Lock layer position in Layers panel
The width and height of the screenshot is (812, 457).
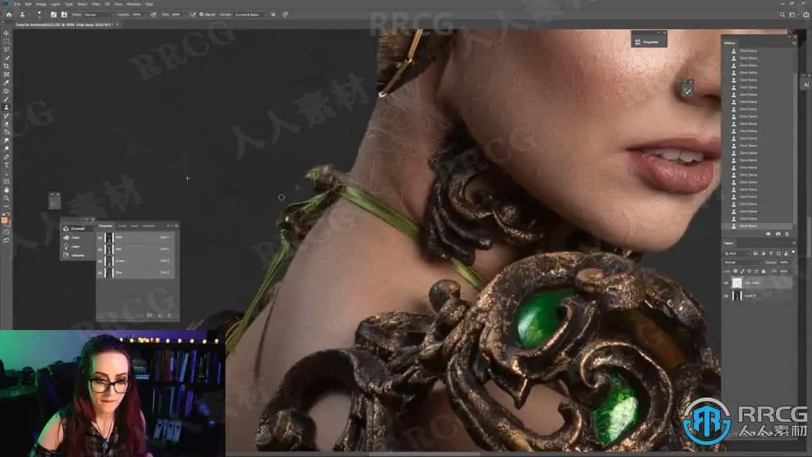pyautogui.click(x=749, y=271)
